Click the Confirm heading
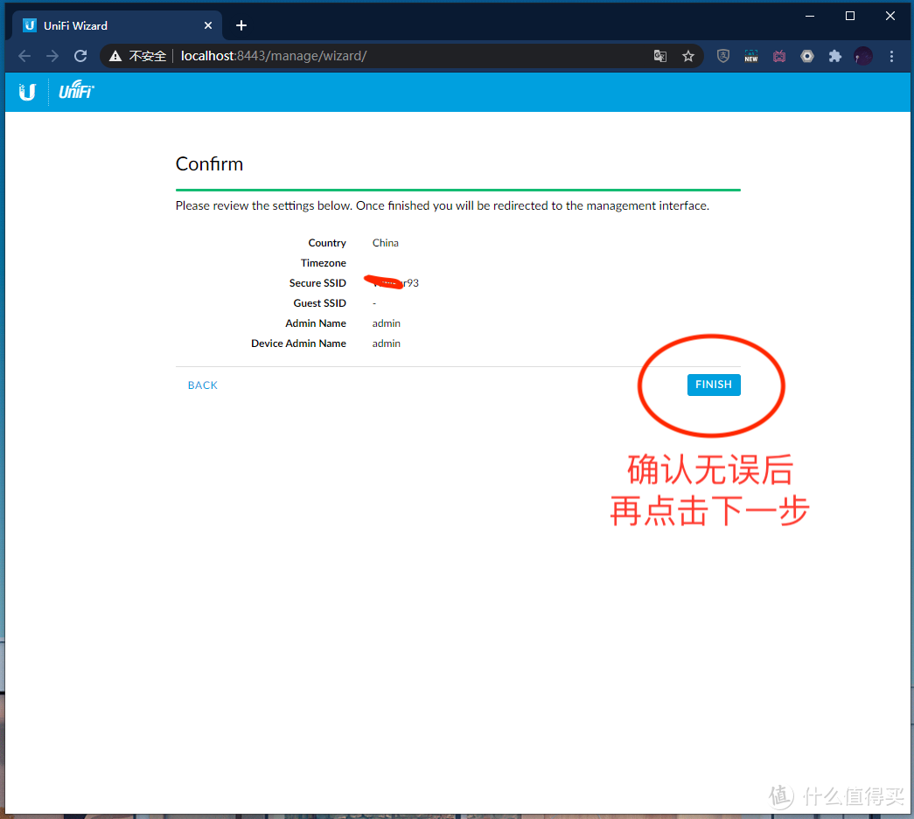Image resolution: width=914 pixels, height=819 pixels. (209, 164)
